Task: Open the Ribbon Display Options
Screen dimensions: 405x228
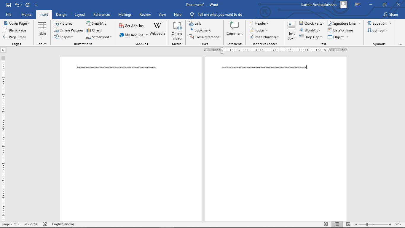Action: 357,5
